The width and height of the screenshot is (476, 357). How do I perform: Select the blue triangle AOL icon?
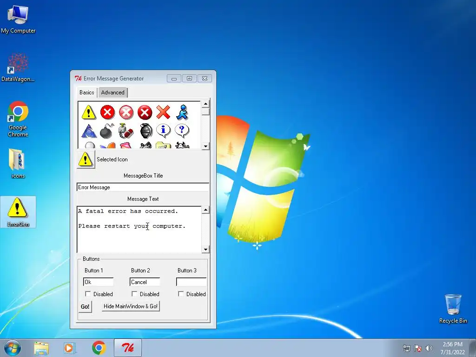pos(89,131)
